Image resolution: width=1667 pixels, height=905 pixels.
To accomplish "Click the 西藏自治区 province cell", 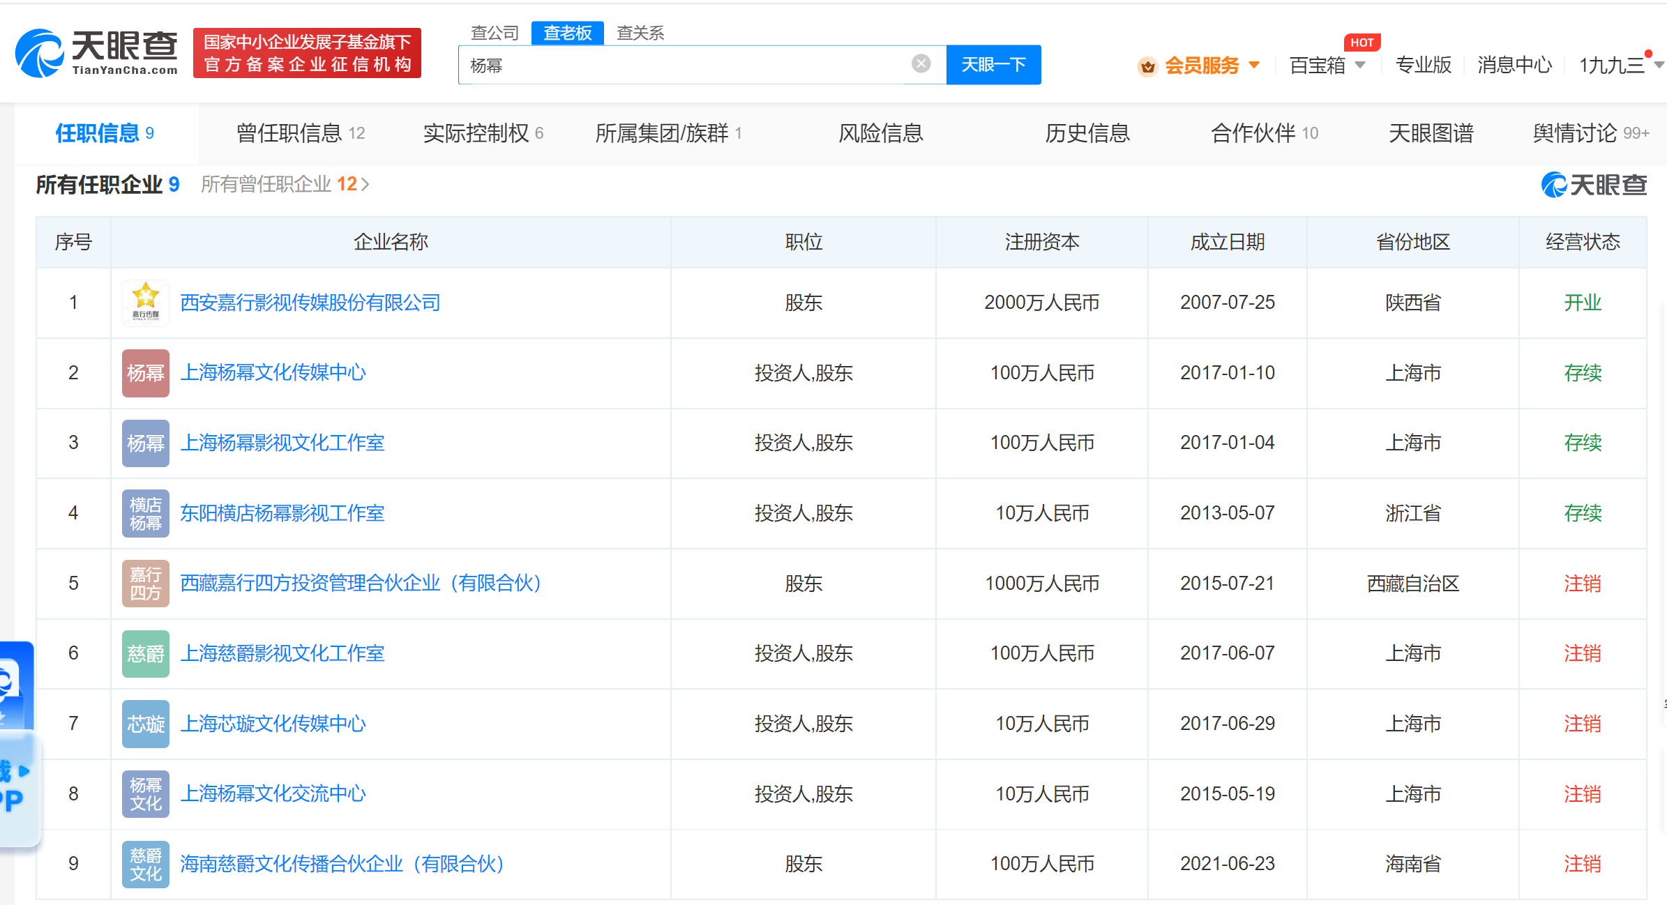I will click(1413, 584).
